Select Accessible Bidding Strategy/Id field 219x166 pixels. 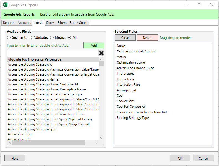click(x=53, y=64)
